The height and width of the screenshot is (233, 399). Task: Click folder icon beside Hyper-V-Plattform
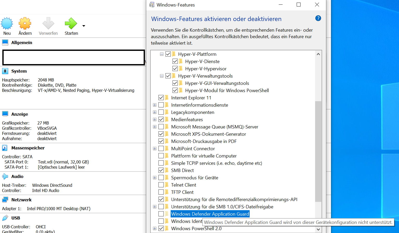click(x=174, y=54)
